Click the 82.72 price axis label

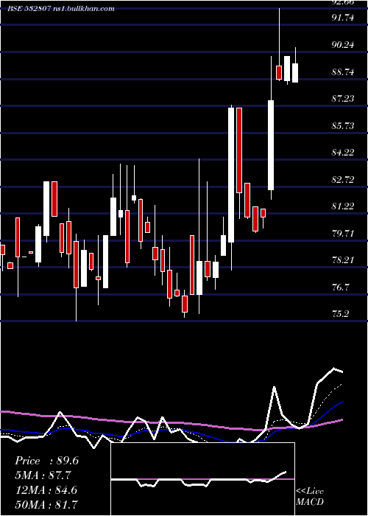[x=343, y=179]
